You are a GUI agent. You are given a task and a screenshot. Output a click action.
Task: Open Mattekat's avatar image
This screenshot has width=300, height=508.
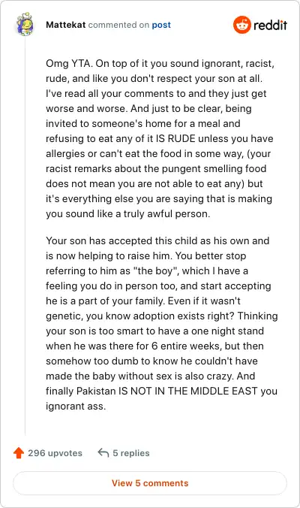[x=25, y=25]
